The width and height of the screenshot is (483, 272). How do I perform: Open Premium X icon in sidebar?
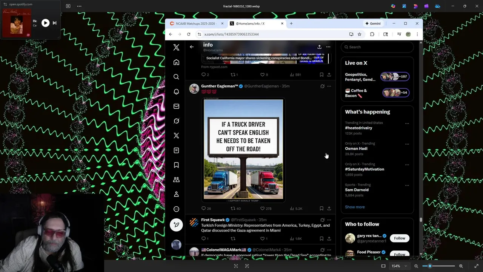tap(176, 136)
